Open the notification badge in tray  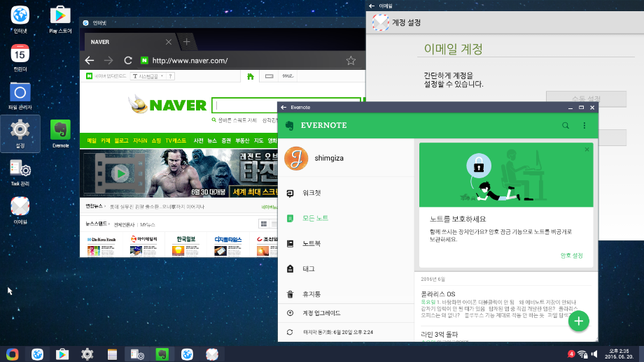pos(571,354)
